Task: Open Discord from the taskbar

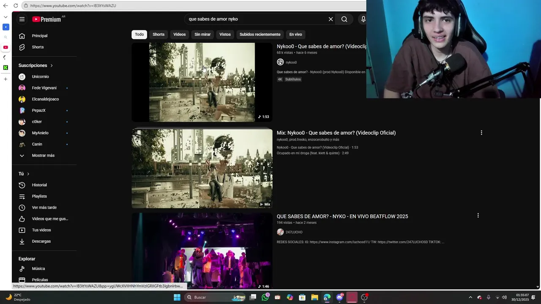Action: pos(339,297)
